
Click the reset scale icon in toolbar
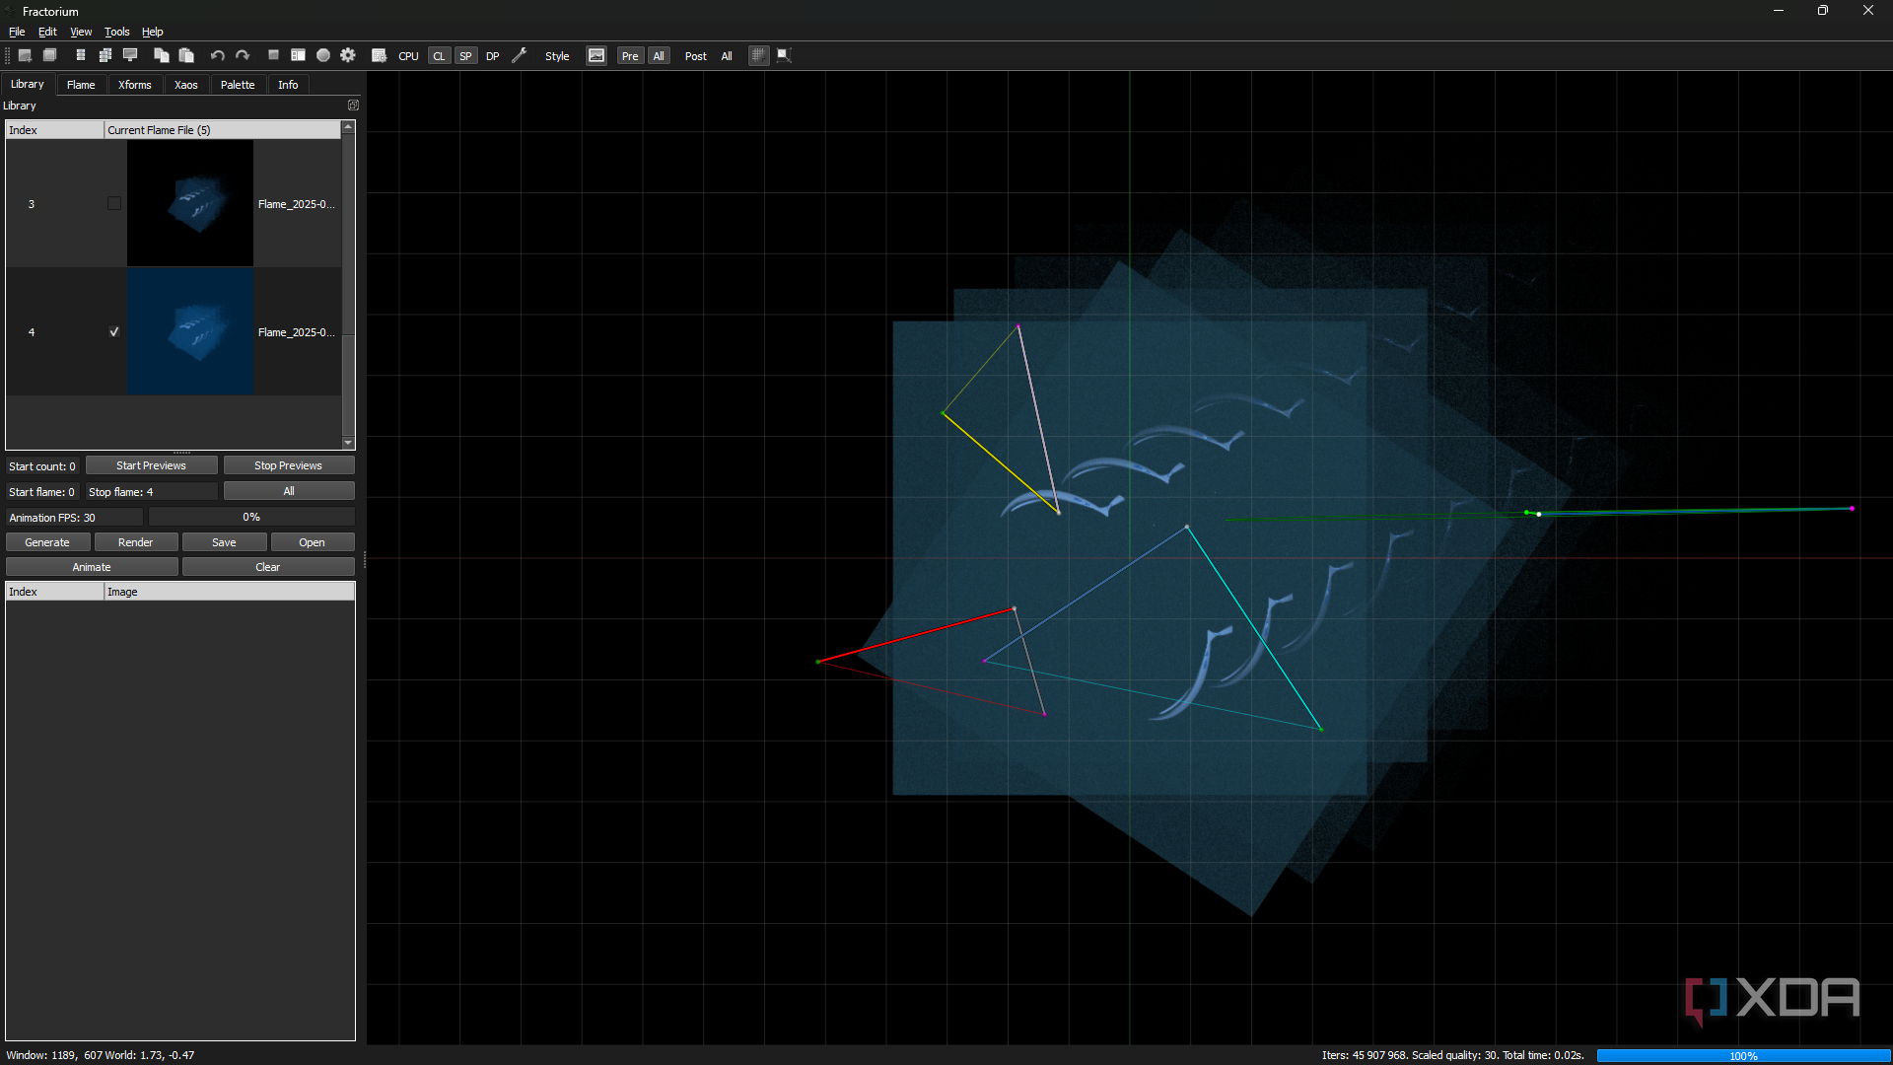[x=784, y=56]
